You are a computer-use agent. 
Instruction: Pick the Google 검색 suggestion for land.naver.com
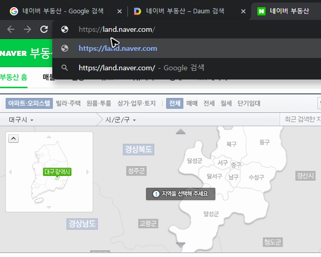pyautogui.click(x=187, y=68)
